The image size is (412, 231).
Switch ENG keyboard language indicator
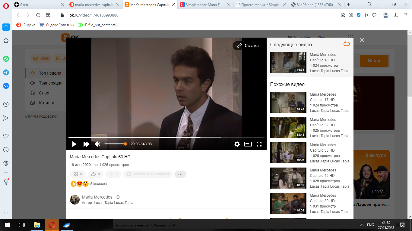click(x=370, y=225)
